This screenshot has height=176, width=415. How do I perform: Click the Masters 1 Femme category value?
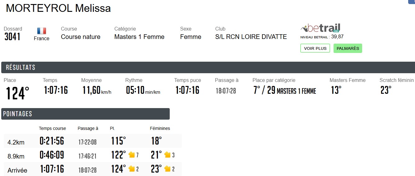click(139, 37)
